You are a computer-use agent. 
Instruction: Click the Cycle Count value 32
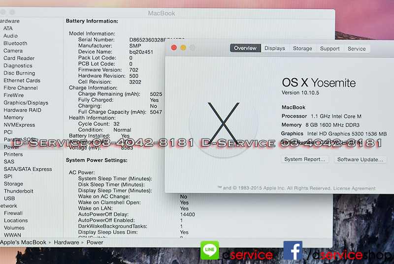116,124
